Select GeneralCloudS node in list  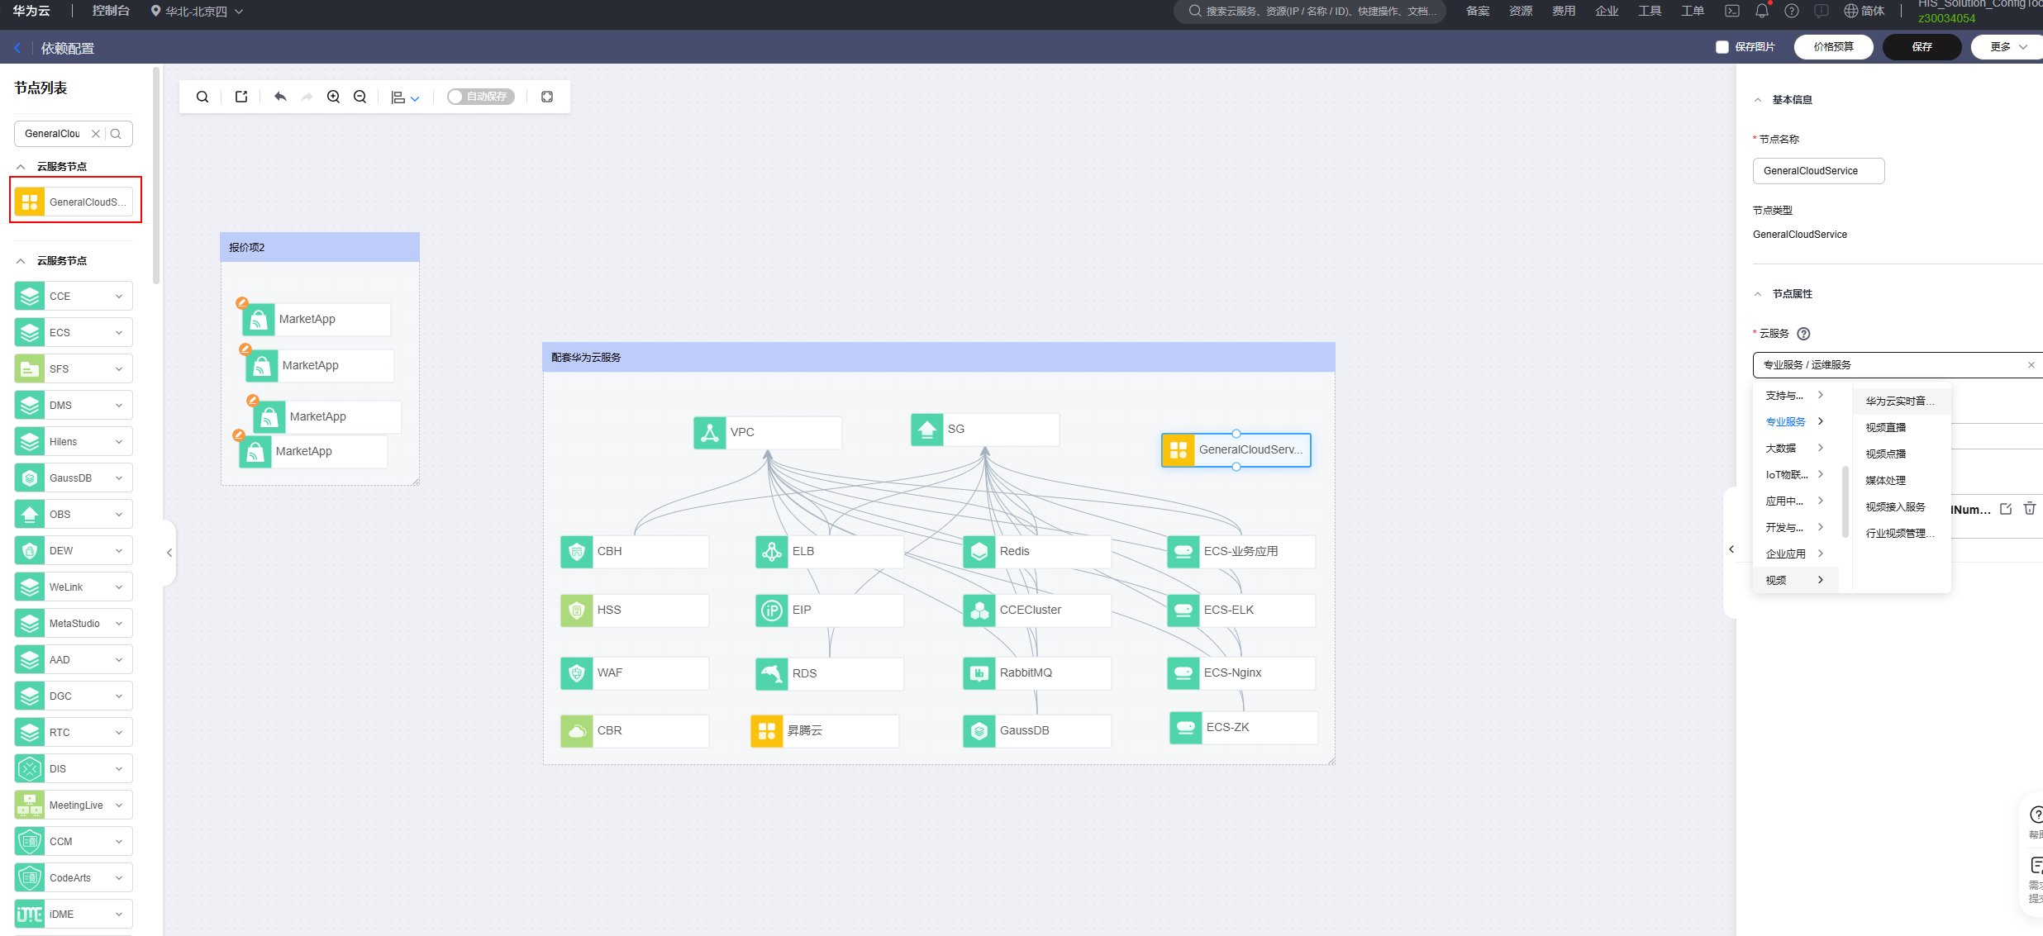74,202
